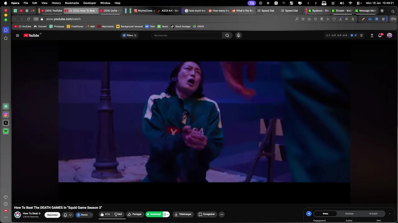Open Opera sidebar home icon
Image resolution: width=398 pixels, height=223 pixels.
pyautogui.click(x=6, y=30)
